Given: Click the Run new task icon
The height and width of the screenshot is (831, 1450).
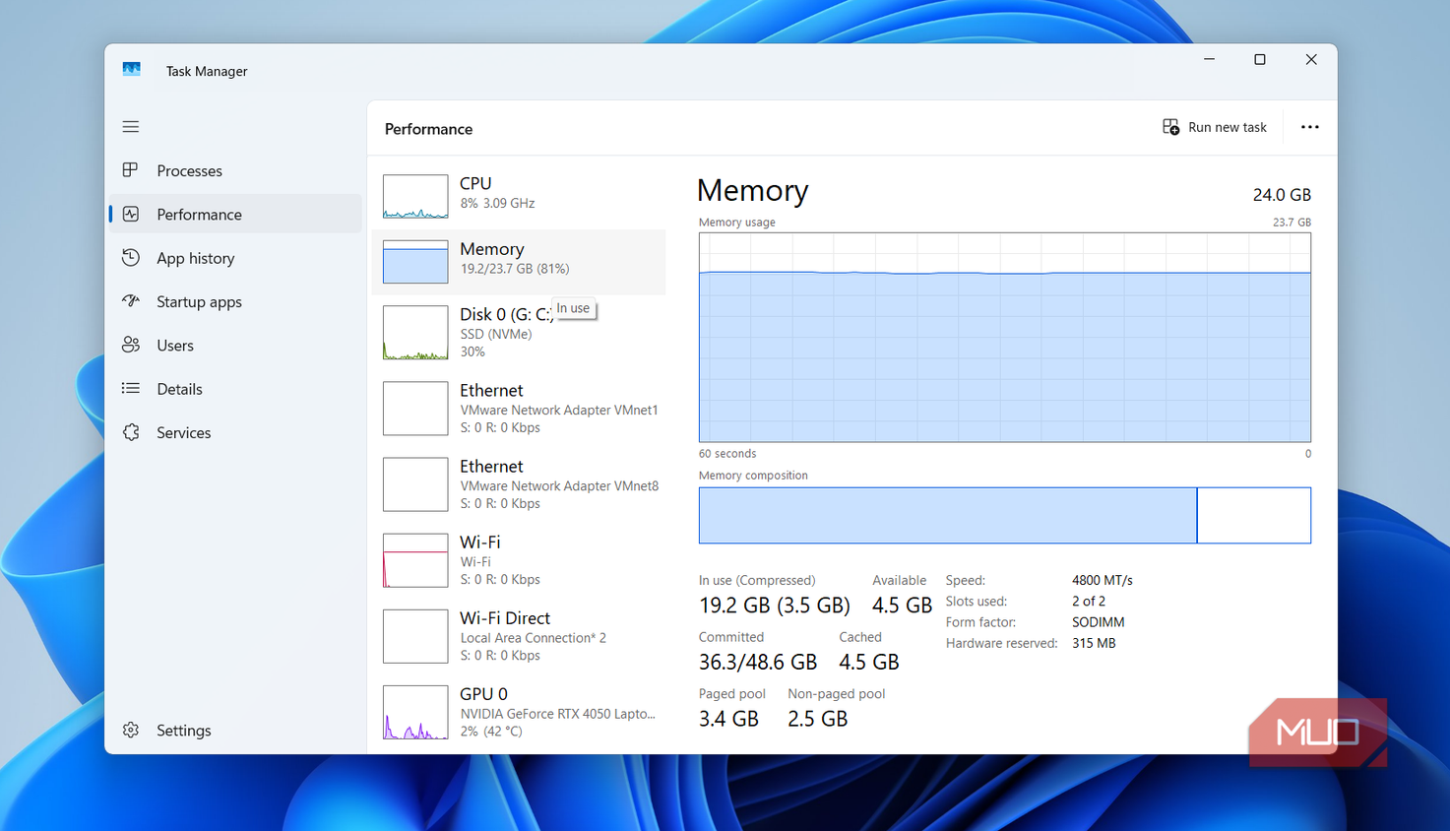Looking at the screenshot, I should click(1170, 127).
